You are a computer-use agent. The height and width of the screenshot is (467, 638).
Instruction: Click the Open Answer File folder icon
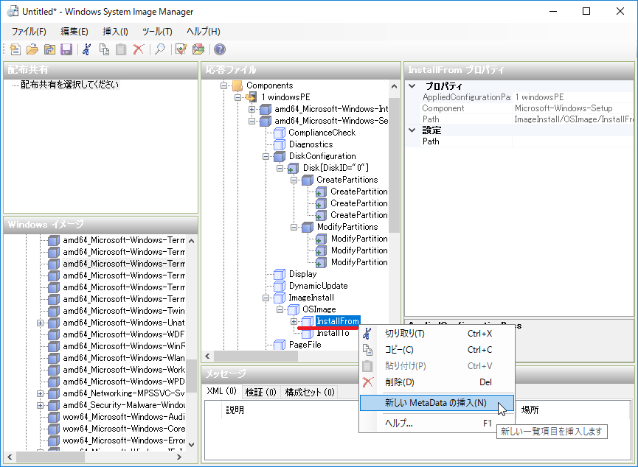click(32, 49)
